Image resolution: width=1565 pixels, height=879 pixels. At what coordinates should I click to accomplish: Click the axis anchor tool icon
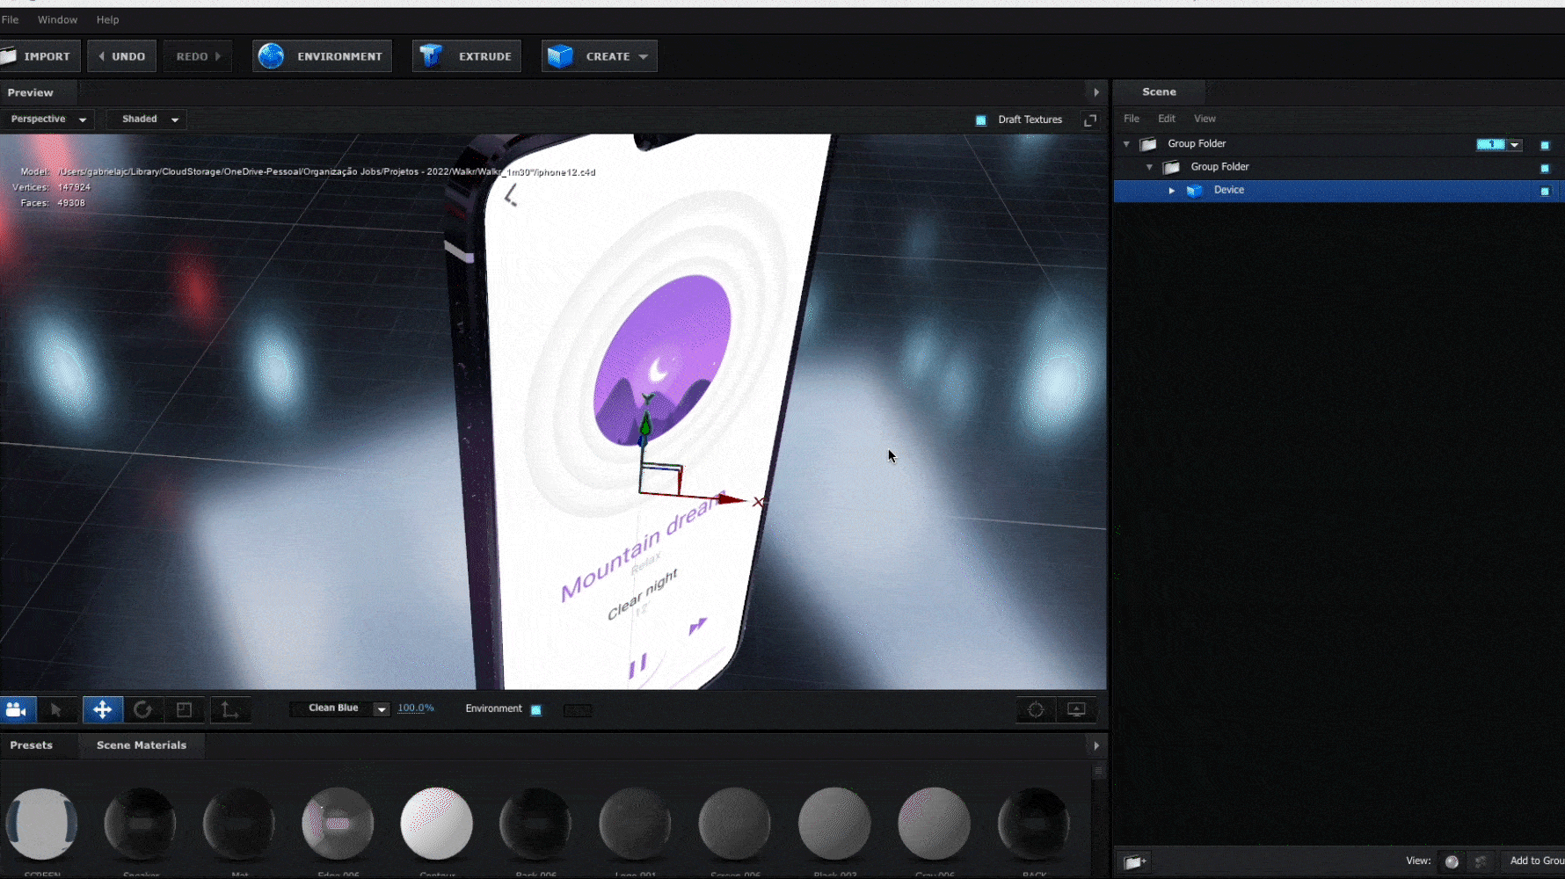tap(229, 709)
